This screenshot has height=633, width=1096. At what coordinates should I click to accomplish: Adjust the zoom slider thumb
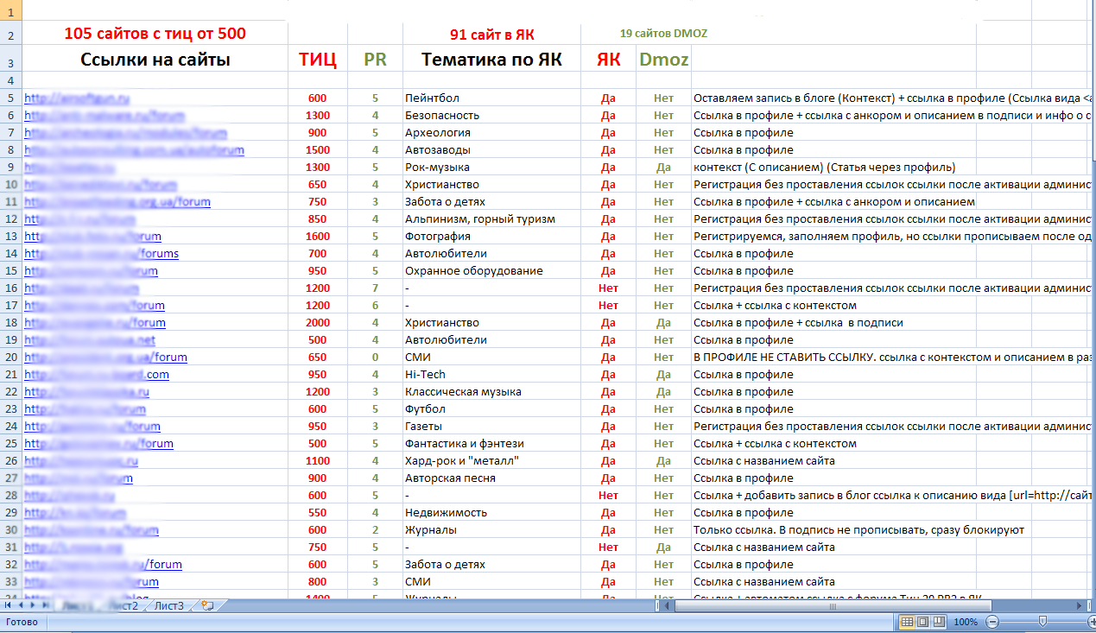point(1042,622)
